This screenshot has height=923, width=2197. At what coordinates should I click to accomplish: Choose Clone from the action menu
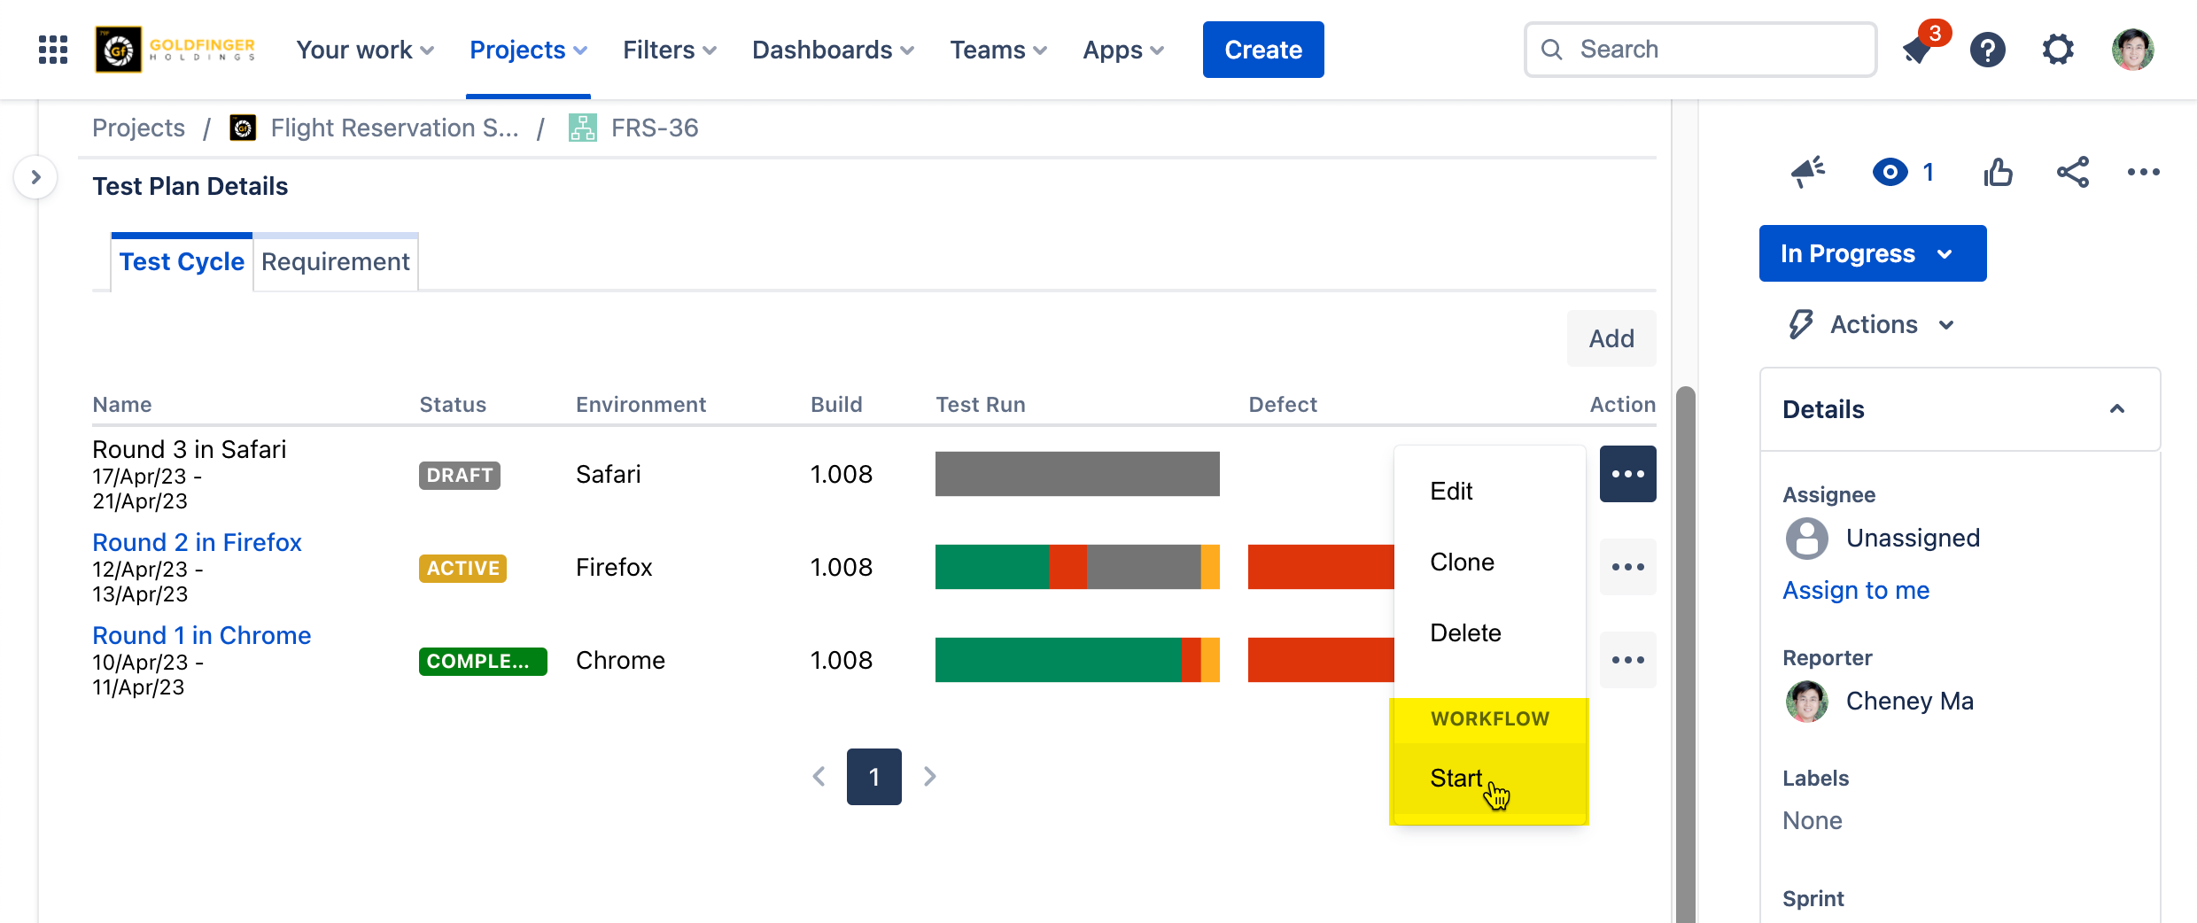[x=1462, y=562]
